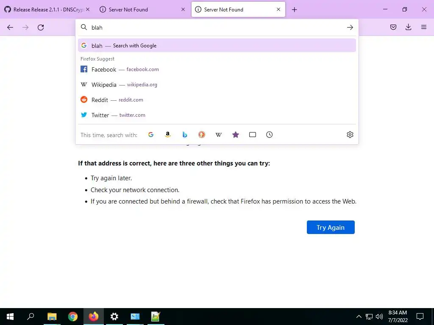This screenshot has height=325, width=434.
Task: Choose the Facebook suggestion
Action: (x=217, y=69)
